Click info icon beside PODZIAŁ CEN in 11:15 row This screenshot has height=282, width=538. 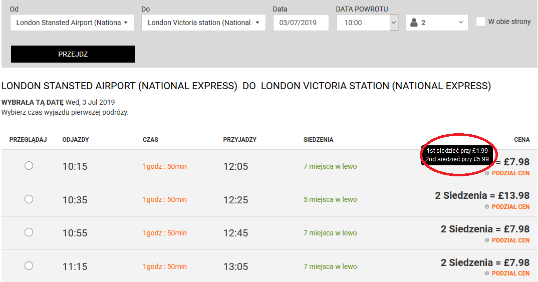point(487,273)
